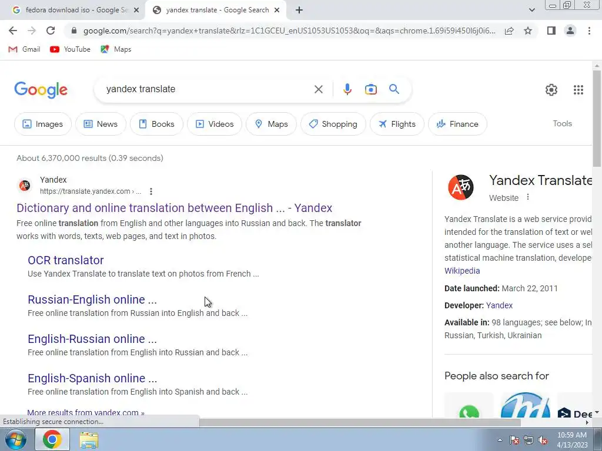Open the Action Center flag icon

point(514,440)
